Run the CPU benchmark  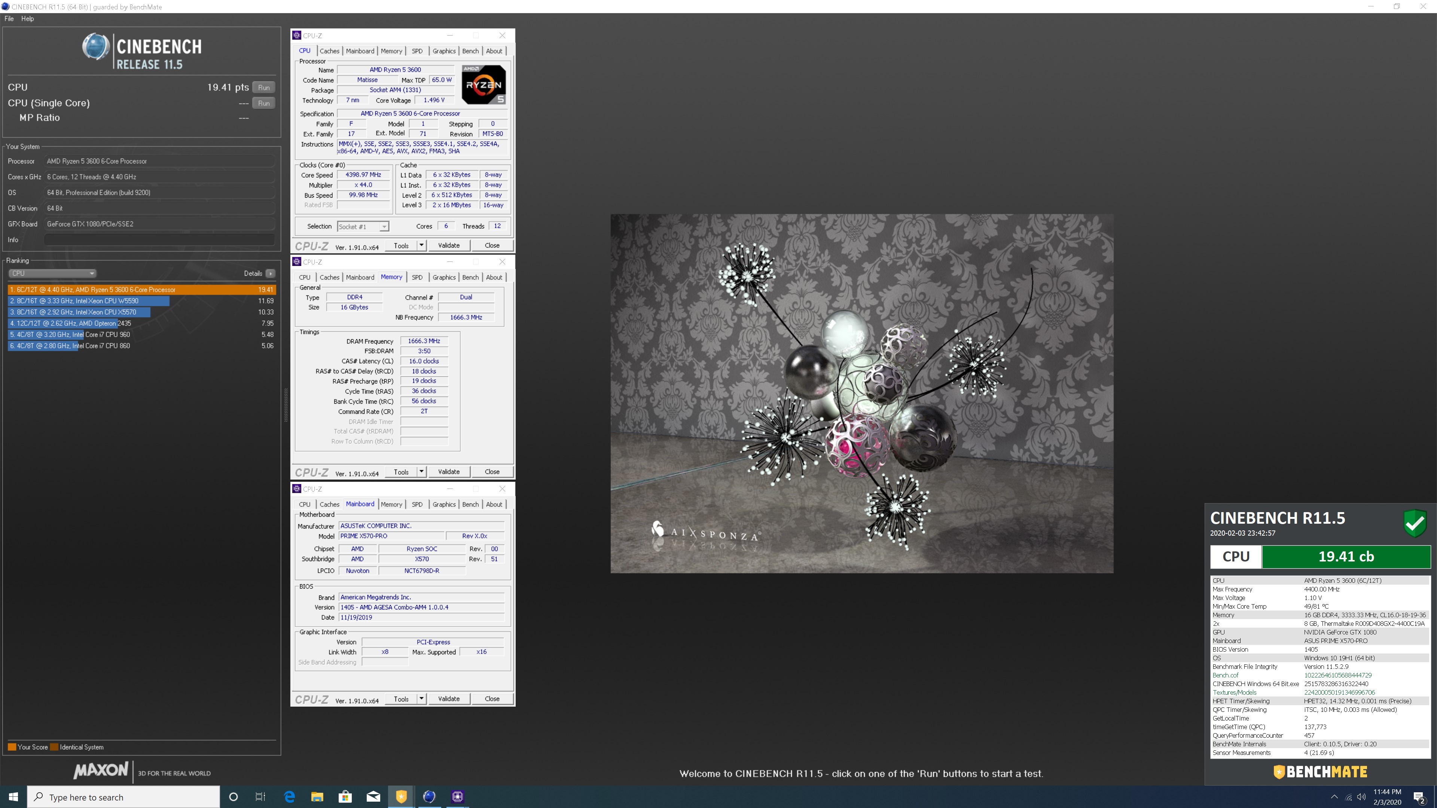pyautogui.click(x=264, y=88)
